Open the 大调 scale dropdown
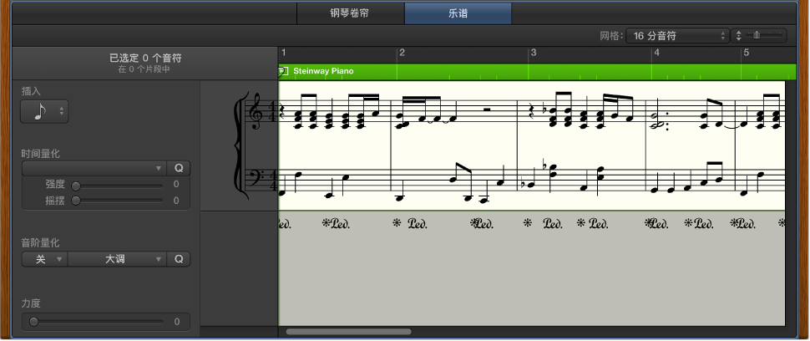This screenshot has height=341, width=810. (x=117, y=259)
